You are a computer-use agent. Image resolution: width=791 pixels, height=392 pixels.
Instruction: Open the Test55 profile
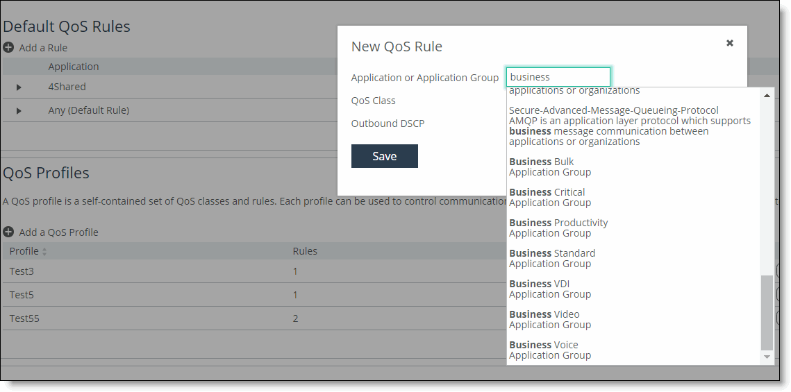[24, 318]
